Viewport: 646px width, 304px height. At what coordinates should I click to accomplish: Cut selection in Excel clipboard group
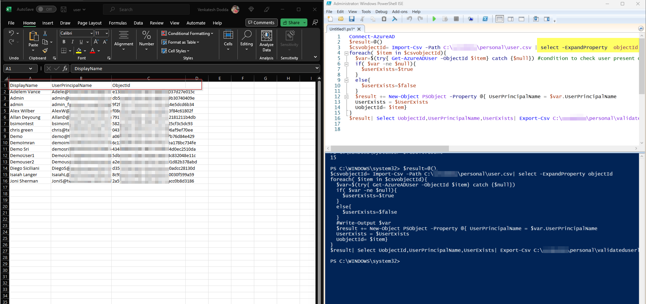click(x=45, y=33)
